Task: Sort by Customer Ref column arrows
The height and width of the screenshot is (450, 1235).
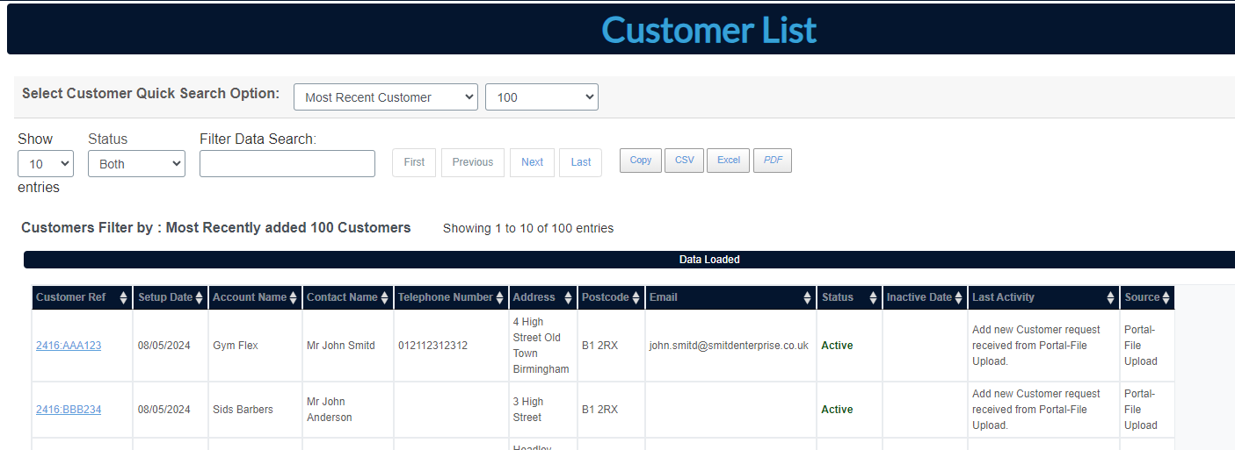Action: click(123, 298)
